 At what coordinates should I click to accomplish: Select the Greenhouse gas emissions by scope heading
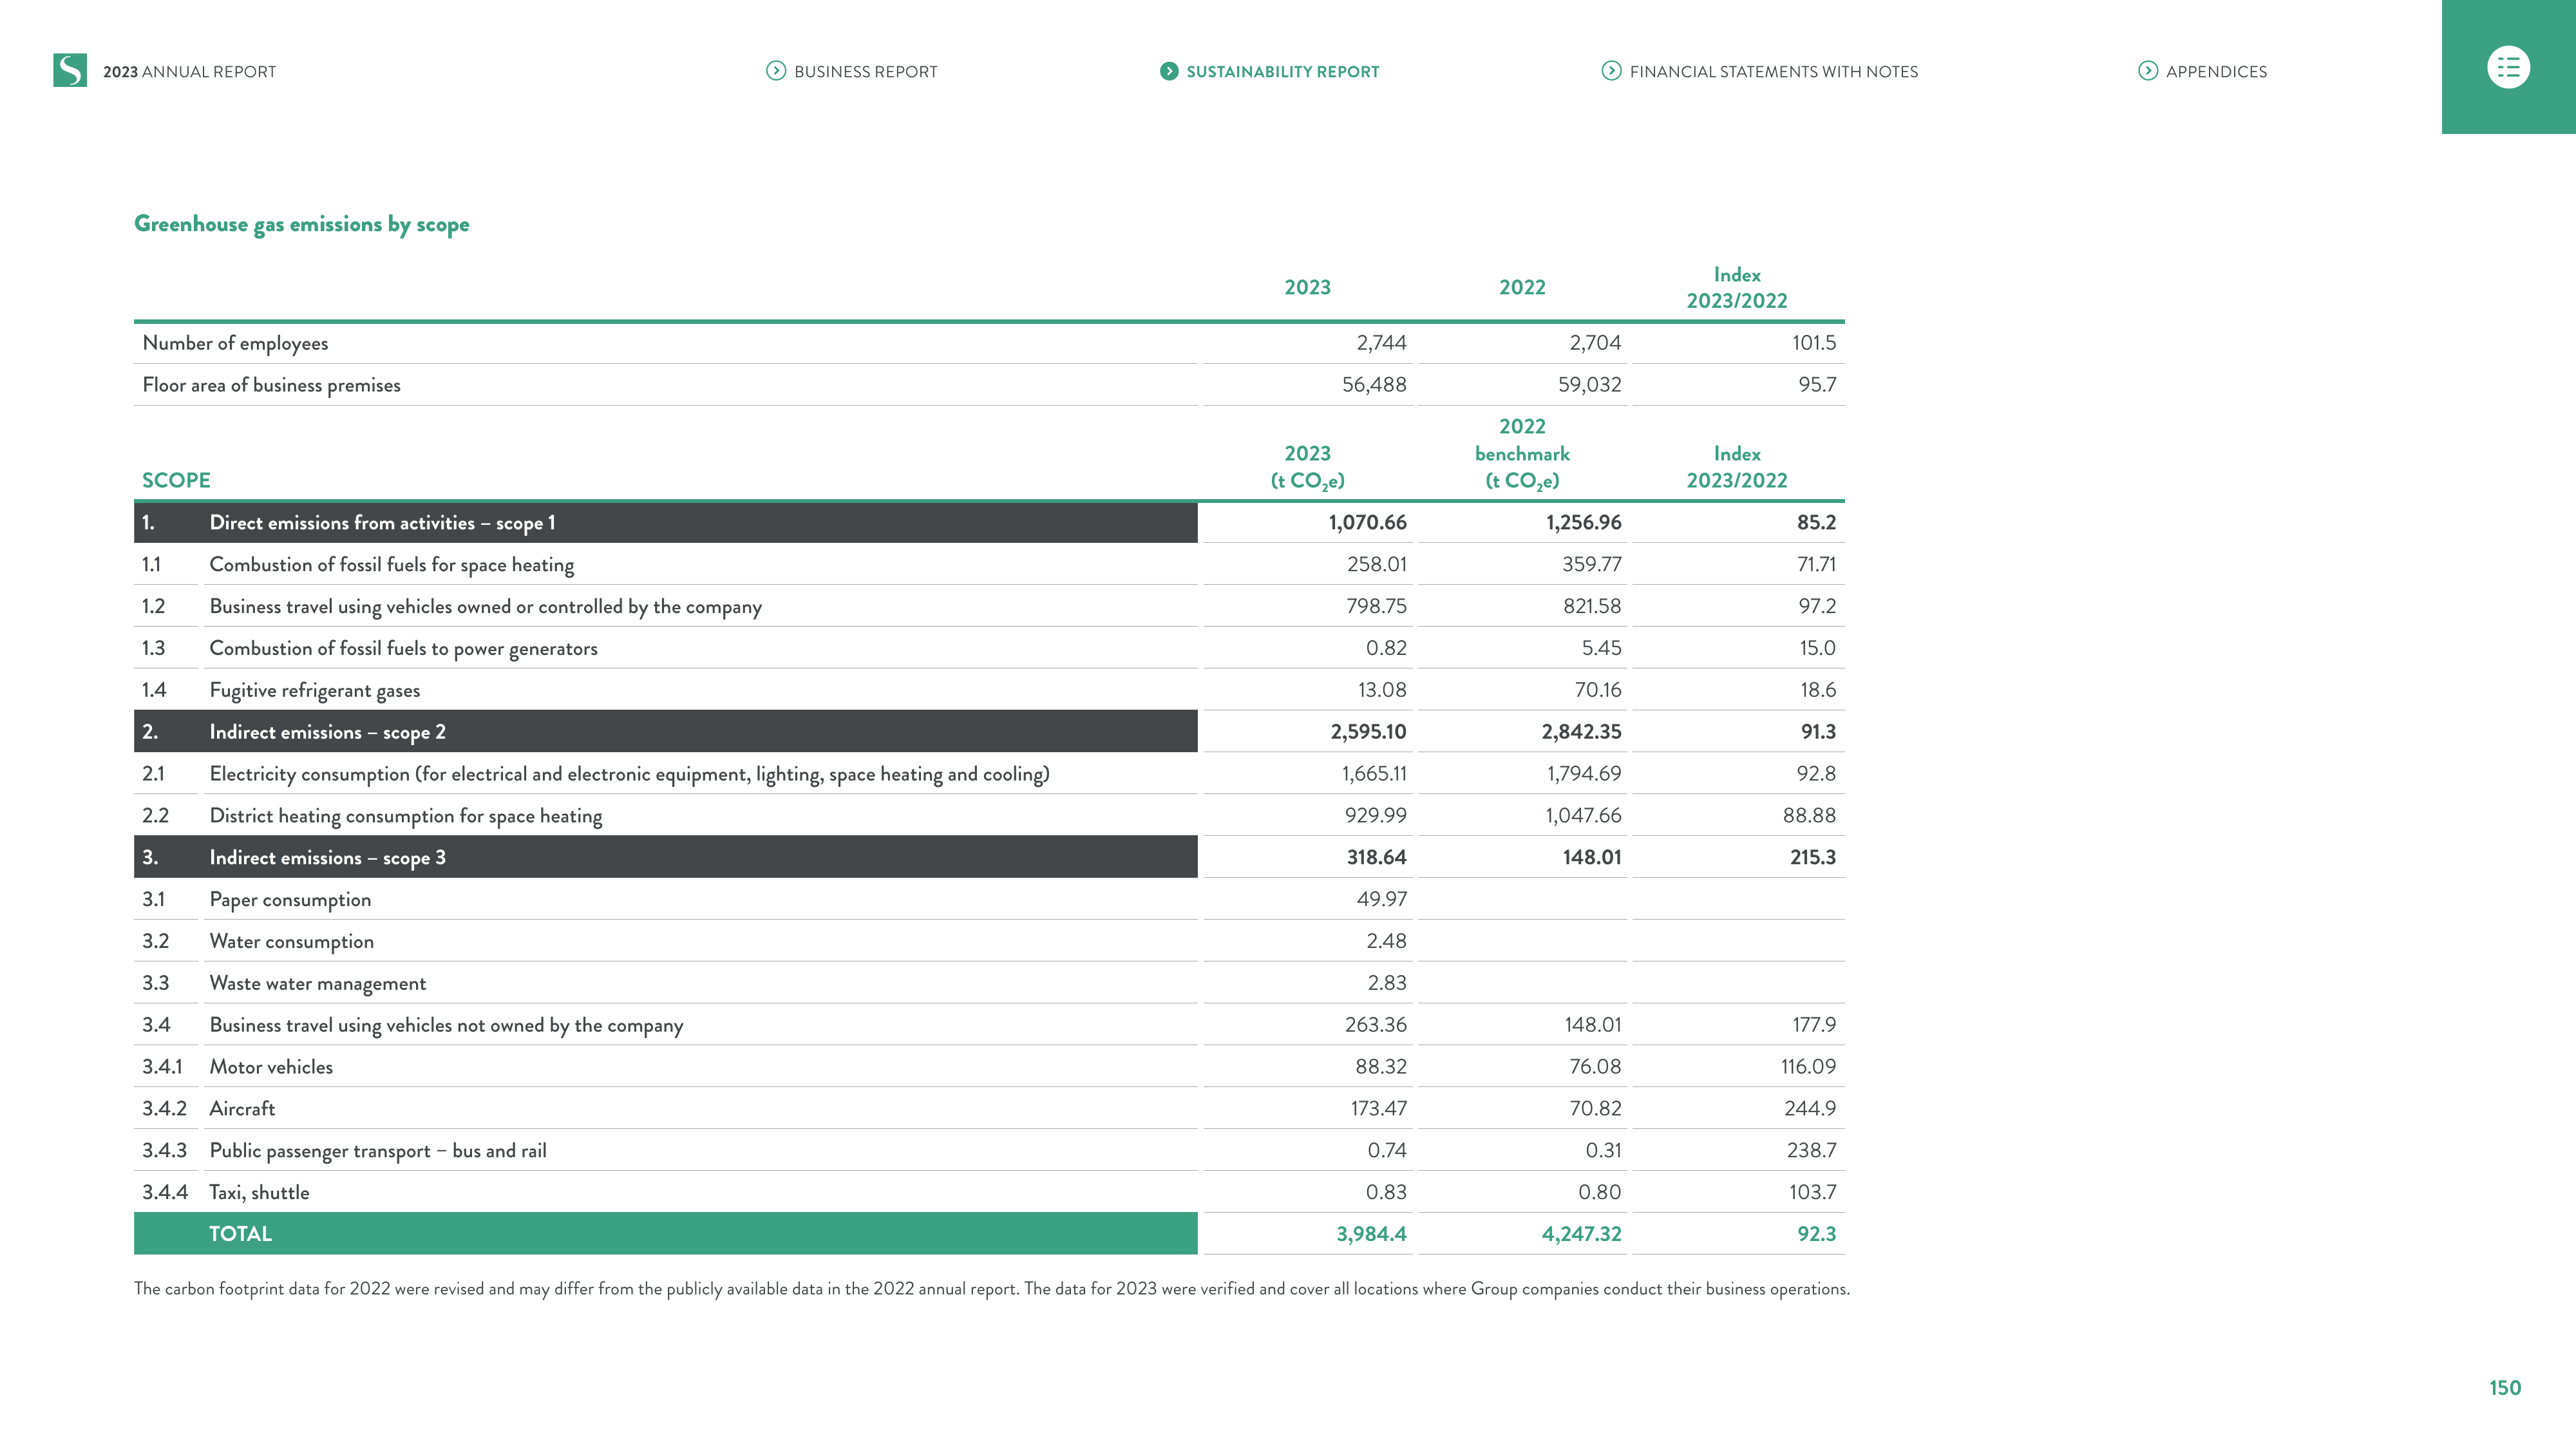301,225
